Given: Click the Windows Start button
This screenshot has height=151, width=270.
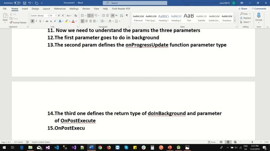Looking at the screenshot, I should (4, 147).
